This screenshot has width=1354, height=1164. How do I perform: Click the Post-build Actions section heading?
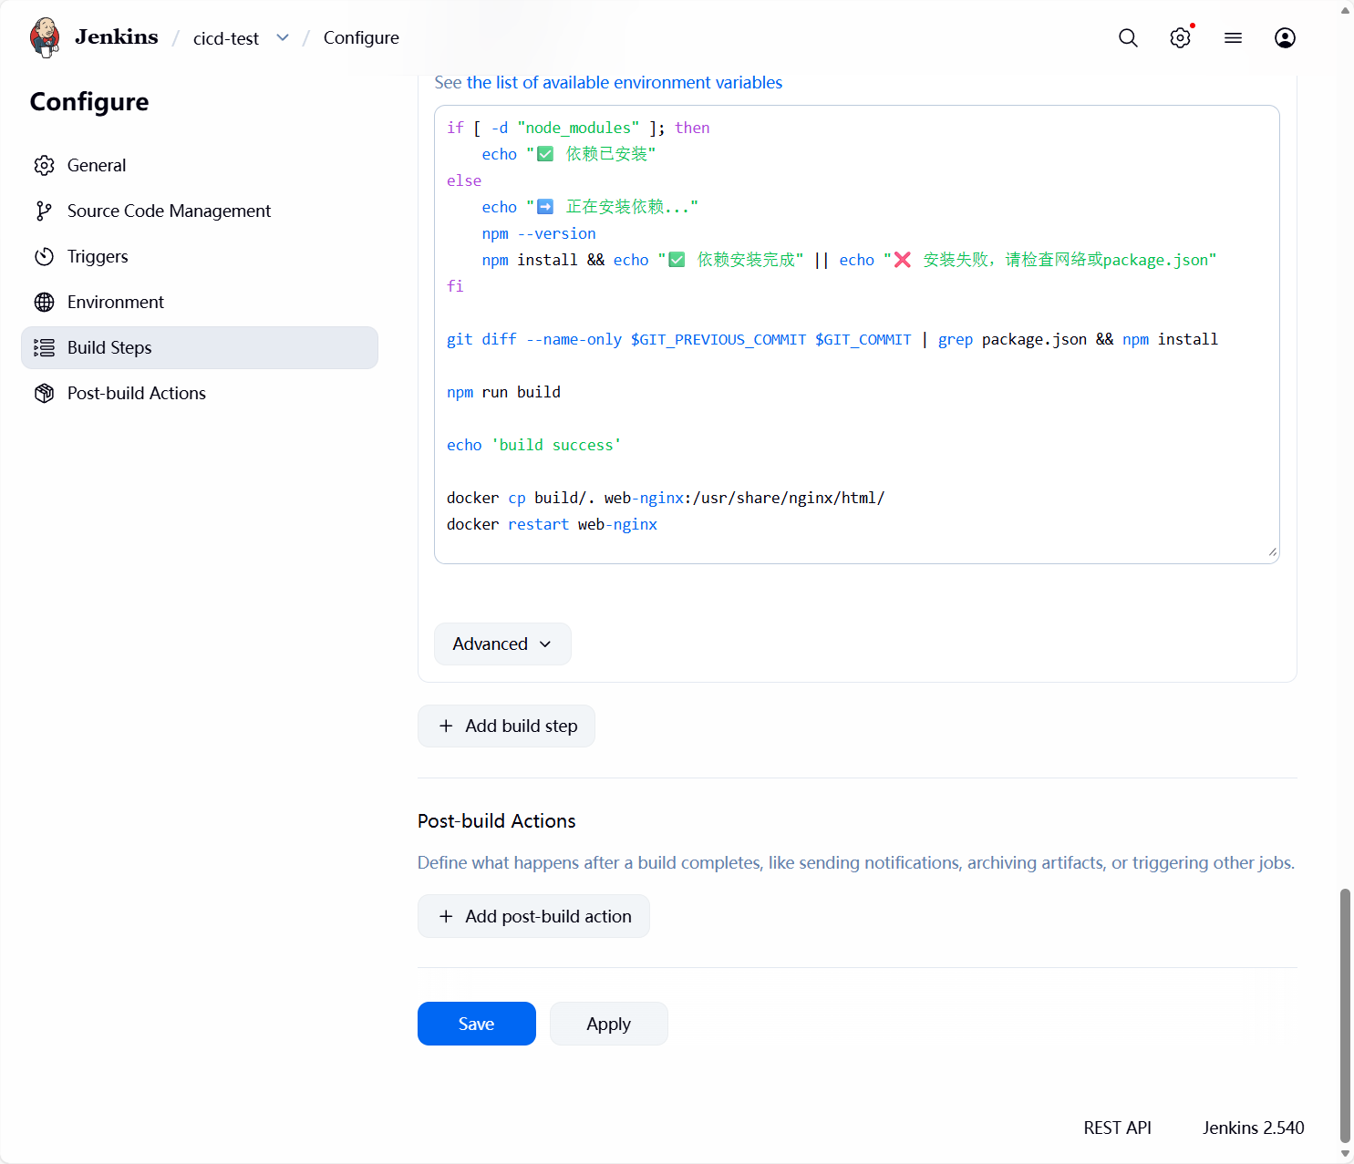tap(497, 820)
